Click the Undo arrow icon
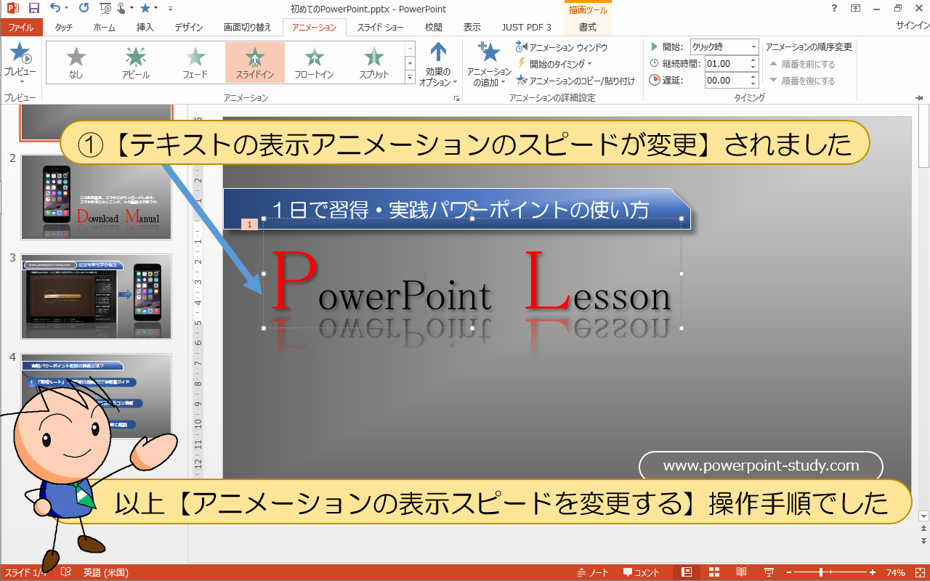This screenshot has width=930, height=581. [x=56, y=9]
